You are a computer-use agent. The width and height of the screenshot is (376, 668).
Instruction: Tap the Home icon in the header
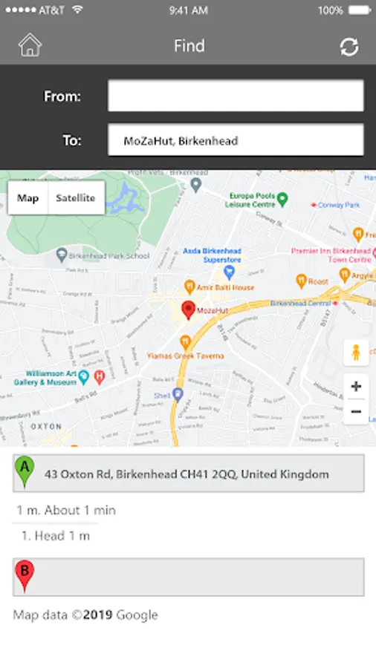tap(30, 45)
